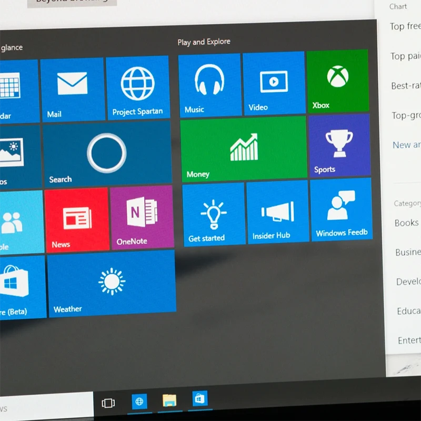Select Education category in Store
Screen dimensions: 421x421
(409, 311)
